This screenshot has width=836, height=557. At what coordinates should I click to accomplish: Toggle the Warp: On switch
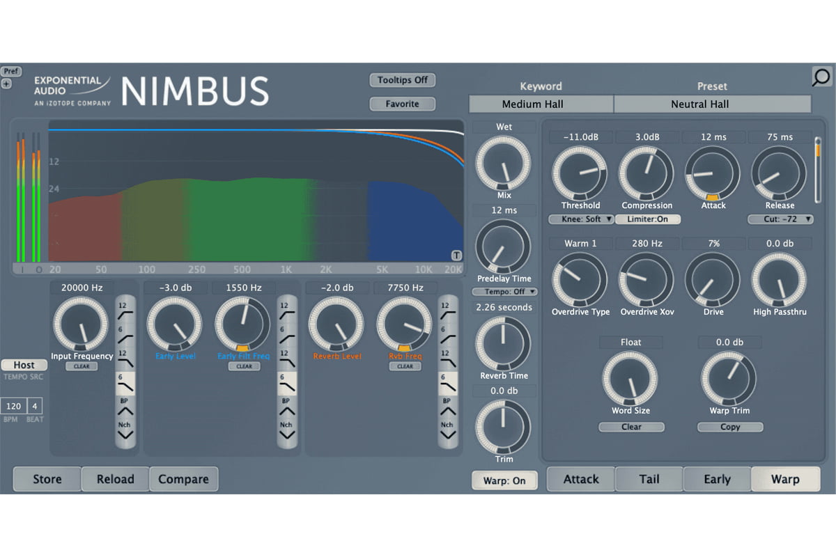pyautogui.click(x=504, y=480)
